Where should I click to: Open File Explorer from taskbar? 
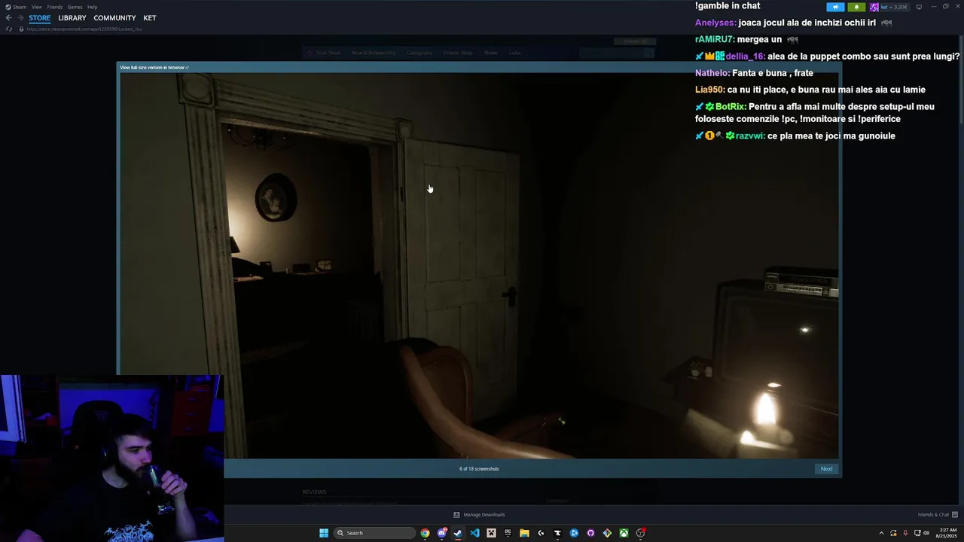coord(524,533)
